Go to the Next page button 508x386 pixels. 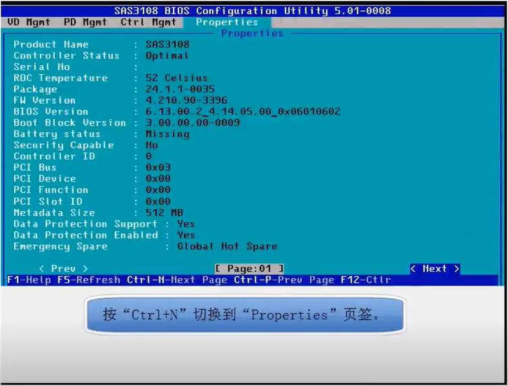(x=435, y=269)
